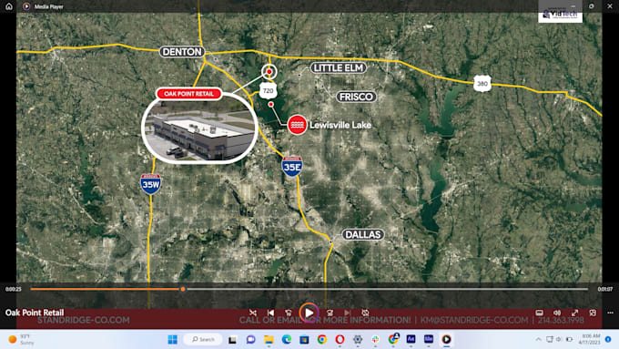The image size is (619, 349).
Task: Click the taskbar Search box
Action: 203,340
